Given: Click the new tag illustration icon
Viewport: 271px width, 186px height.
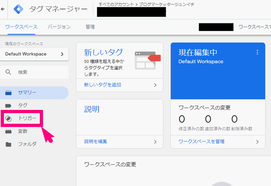Looking at the screenshot, I should pyautogui.click(x=148, y=61).
